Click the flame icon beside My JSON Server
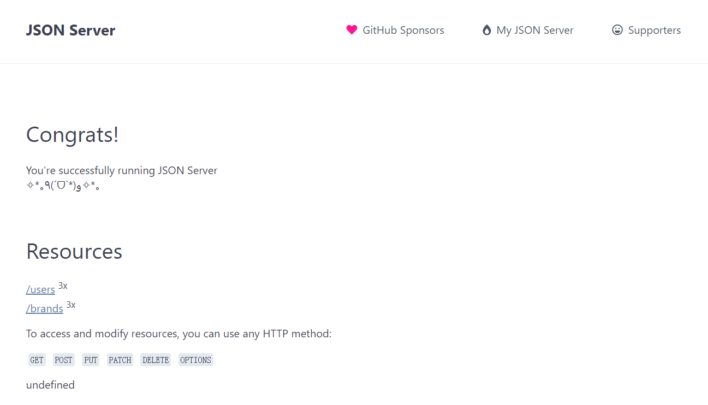The height and width of the screenshot is (405, 708). pyautogui.click(x=486, y=30)
